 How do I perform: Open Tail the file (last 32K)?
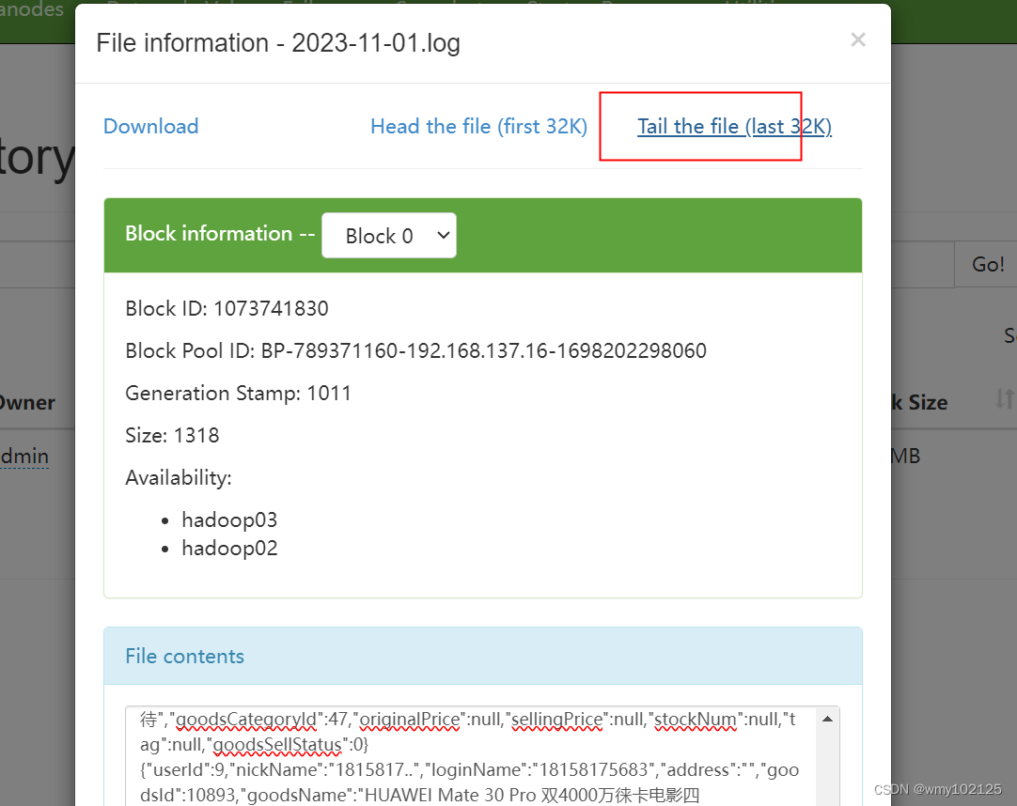[x=734, y=127]
